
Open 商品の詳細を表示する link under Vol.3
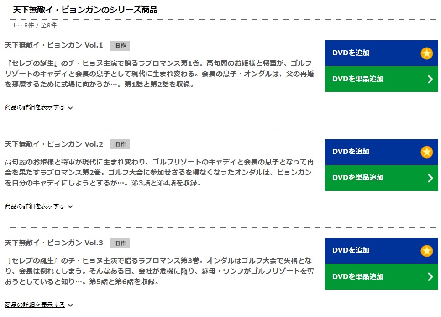point(35,305)
